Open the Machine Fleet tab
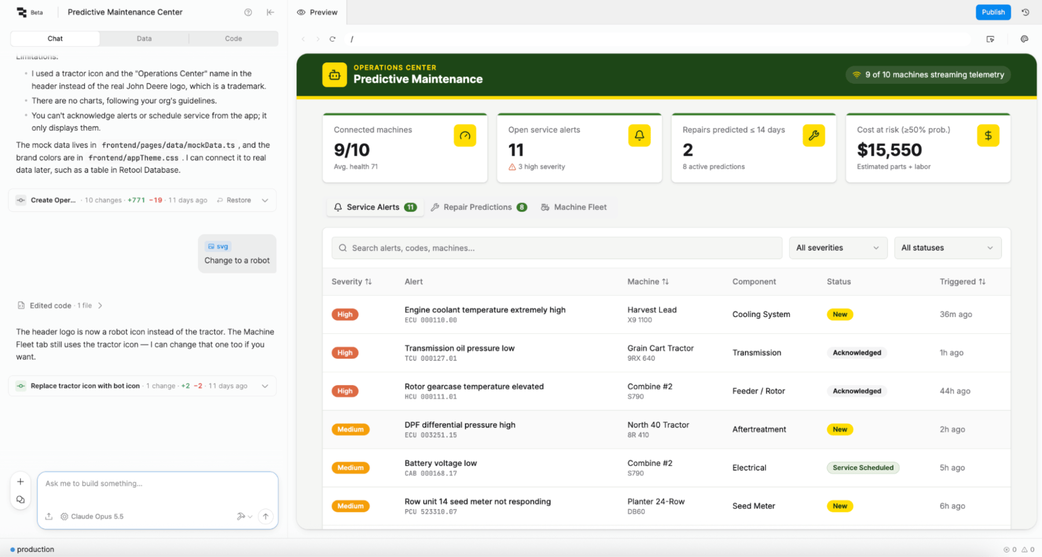1042x557 pixels. point(574,207)
